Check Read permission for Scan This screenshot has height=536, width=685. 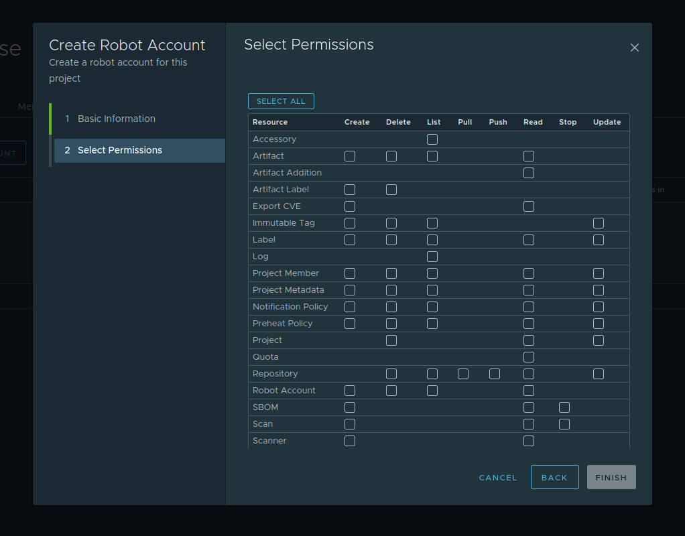click(529, 424)
